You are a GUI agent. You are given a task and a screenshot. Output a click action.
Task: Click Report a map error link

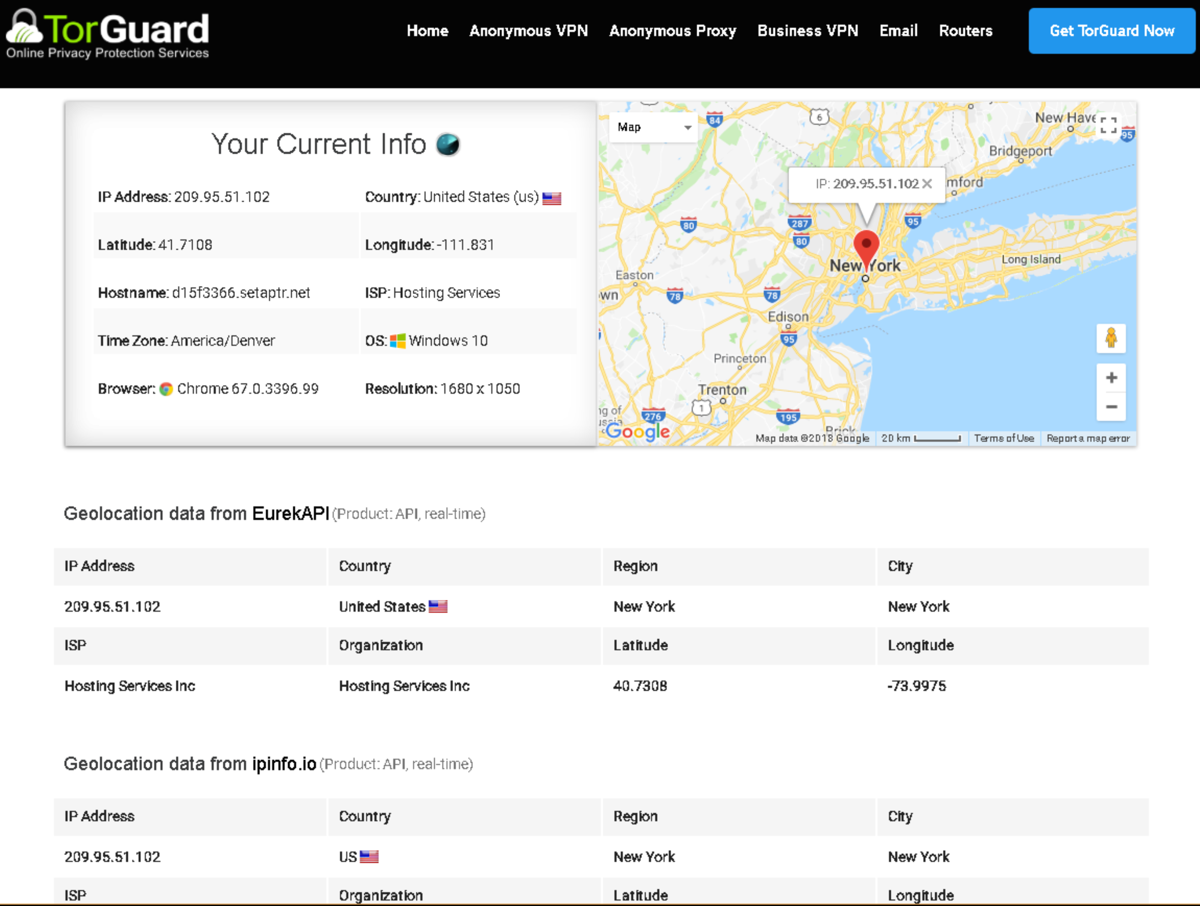(1088, 438)
